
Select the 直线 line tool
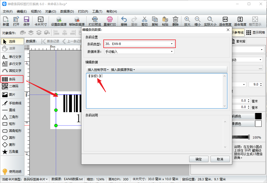(x=12, y=110)
